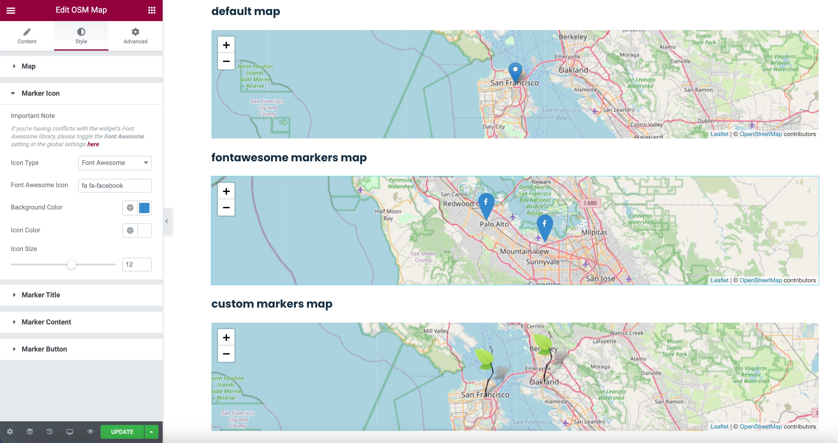Image resolution: width=838 pixels, height=443 pixels.
Task: Zoom in on the default map
Action: (226, 45)
